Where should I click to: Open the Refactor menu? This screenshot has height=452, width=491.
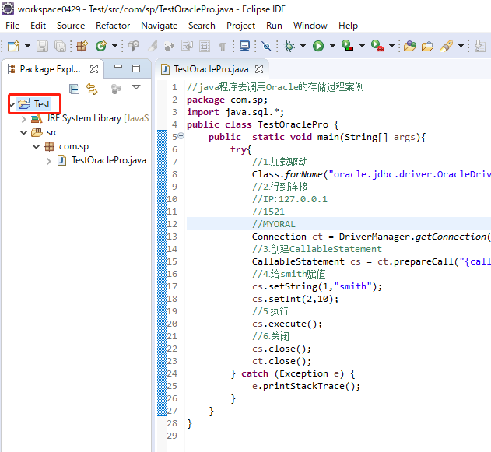(x=113, y=26)
